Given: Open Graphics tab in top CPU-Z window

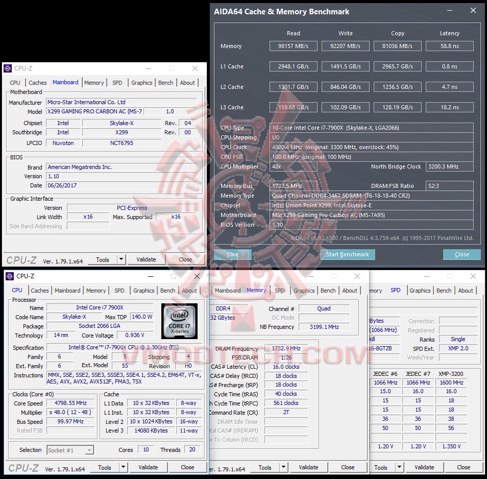Looking at the screenshot, I should click(x=141, y=83).
